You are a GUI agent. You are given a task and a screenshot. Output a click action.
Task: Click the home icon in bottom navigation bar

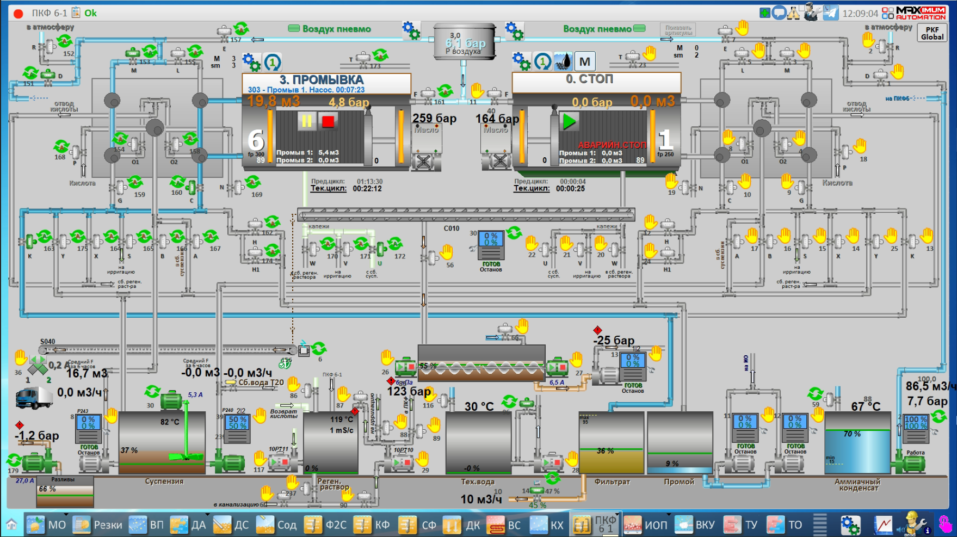[x=11, y=524]
